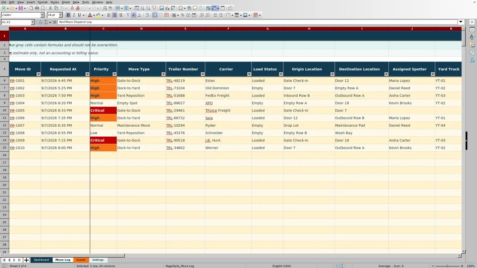Toggle Center Vertically alignment

point(134,15)
